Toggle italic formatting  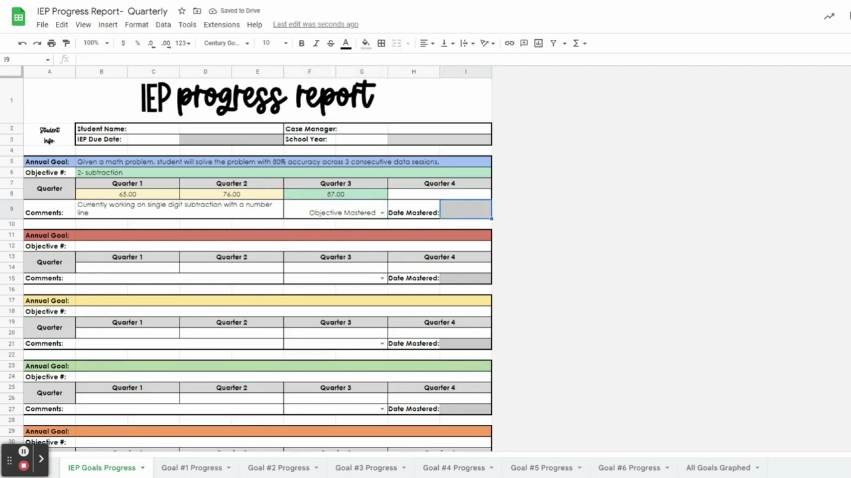316,43
